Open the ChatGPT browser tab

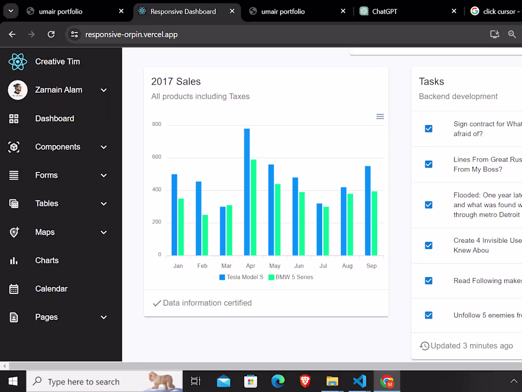point(384,11)
